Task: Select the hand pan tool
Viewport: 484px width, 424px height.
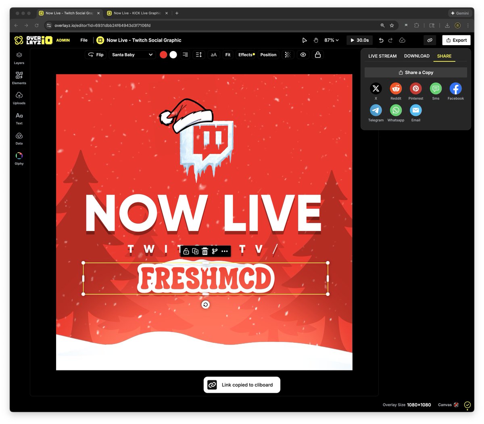Action: (x=316, y=40)
